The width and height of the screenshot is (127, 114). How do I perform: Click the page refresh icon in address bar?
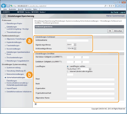click(x=111, y=6)
